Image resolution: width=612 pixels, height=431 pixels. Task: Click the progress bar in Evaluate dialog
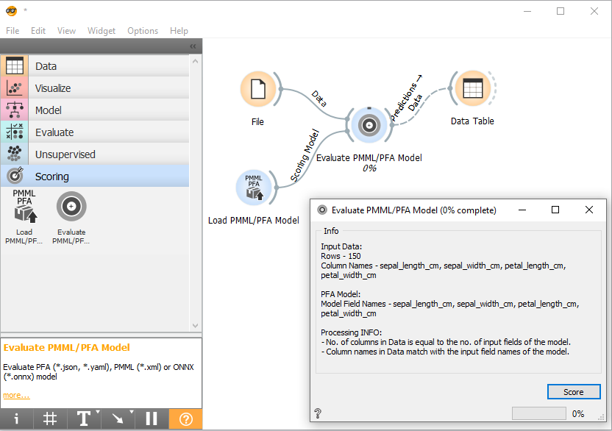pos(539,413)
